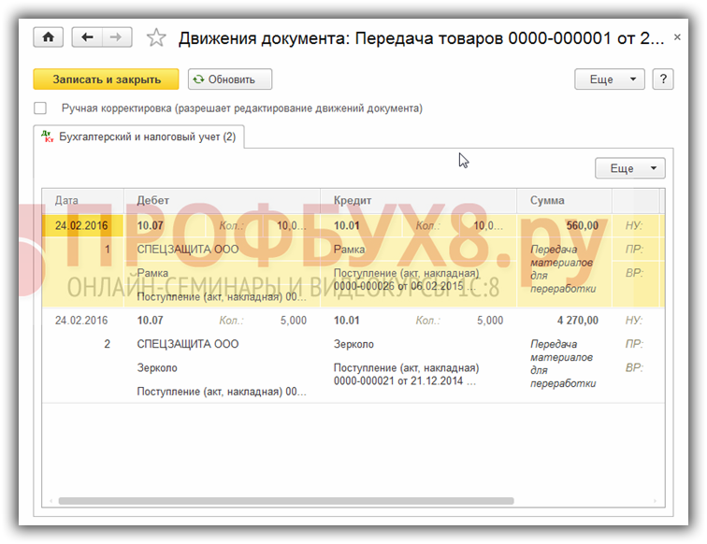Select the Сумма column header
The image size is (707, 544).
coord(547,200)
